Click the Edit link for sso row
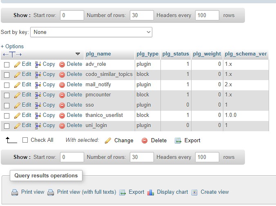276x206 pixels. click(x=27, y=105)
